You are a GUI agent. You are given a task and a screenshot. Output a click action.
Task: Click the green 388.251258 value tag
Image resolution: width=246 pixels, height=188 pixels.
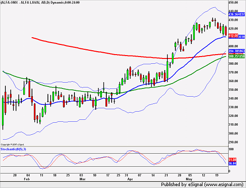(x=237, y=57)
